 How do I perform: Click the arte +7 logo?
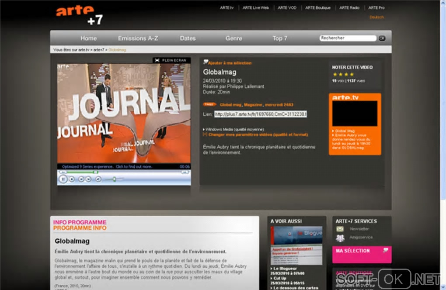click(79, 15)
